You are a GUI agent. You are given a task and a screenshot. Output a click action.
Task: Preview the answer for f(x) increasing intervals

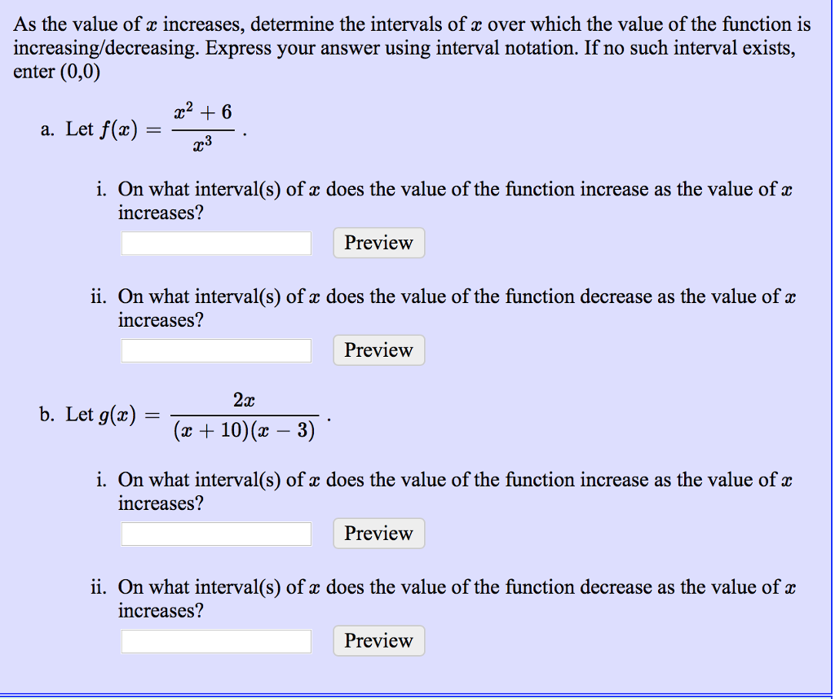point(378,242)
